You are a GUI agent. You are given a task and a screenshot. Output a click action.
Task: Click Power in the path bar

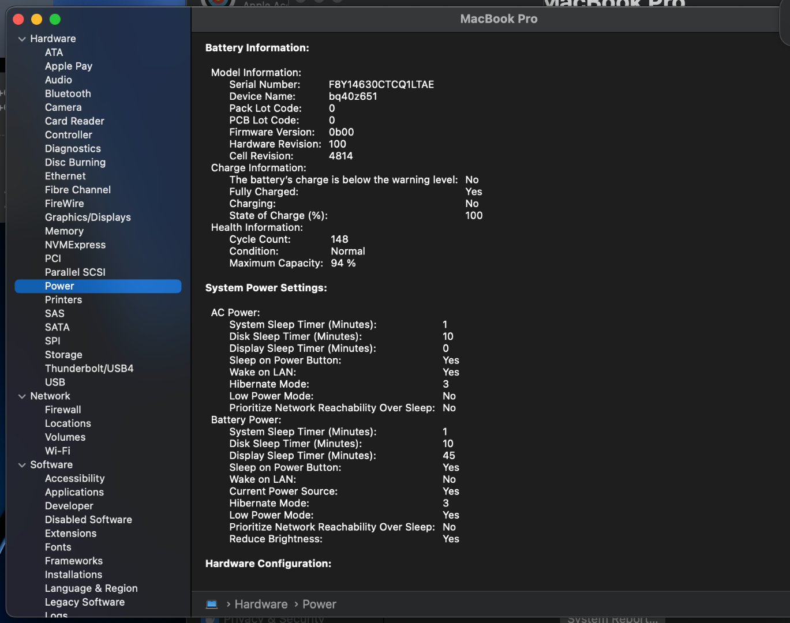[319, 604]
